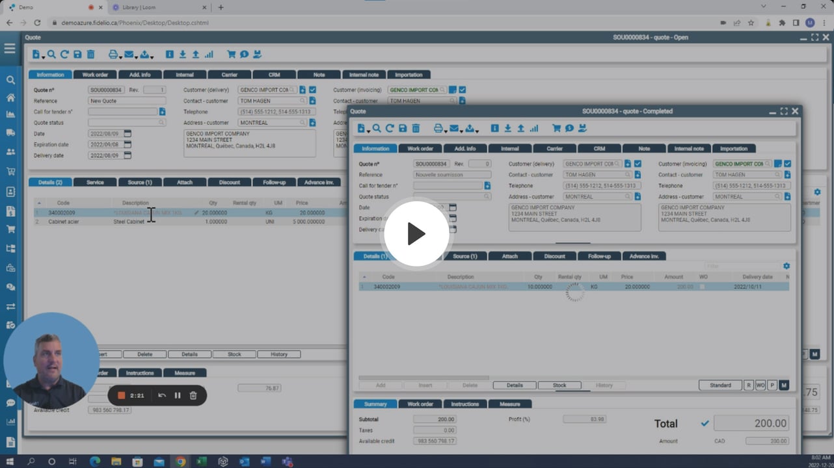The image size is (834, 468).
Task: Go to the sidebar home icon
Action: (10, 97)
